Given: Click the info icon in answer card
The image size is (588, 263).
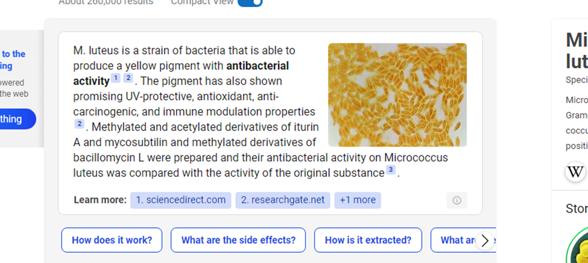Looking at the screenshot, I should click(x=457, y=200).
